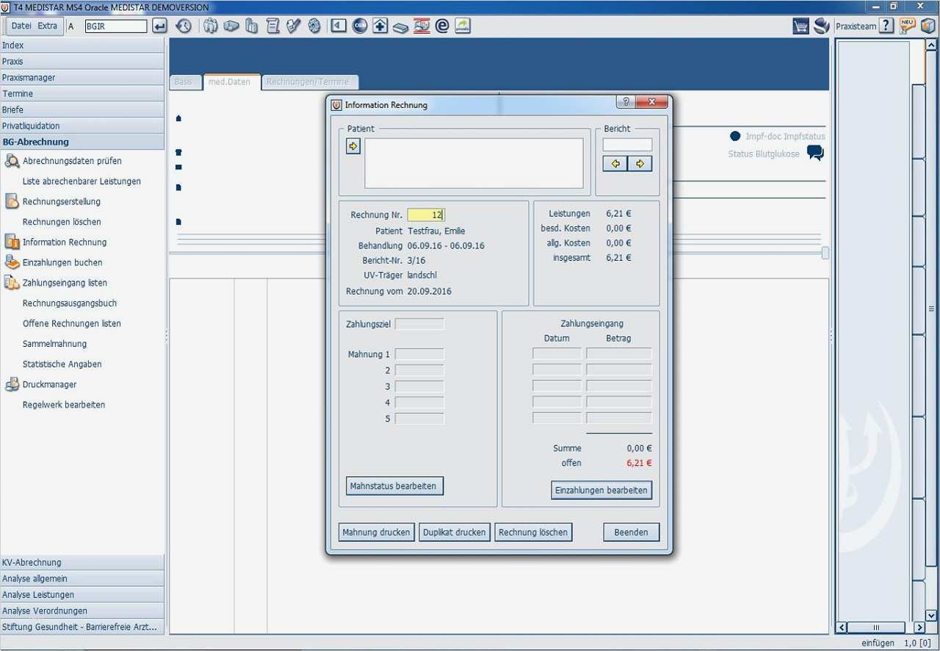Image resolution: width=940 pixels, height=651 pixels.
Task: Click the Rechnung Nr. input field
Action: [x=426, y=215]
